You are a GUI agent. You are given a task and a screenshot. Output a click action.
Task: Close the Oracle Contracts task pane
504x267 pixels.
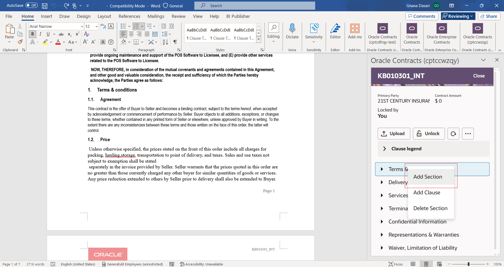[497, 60]
